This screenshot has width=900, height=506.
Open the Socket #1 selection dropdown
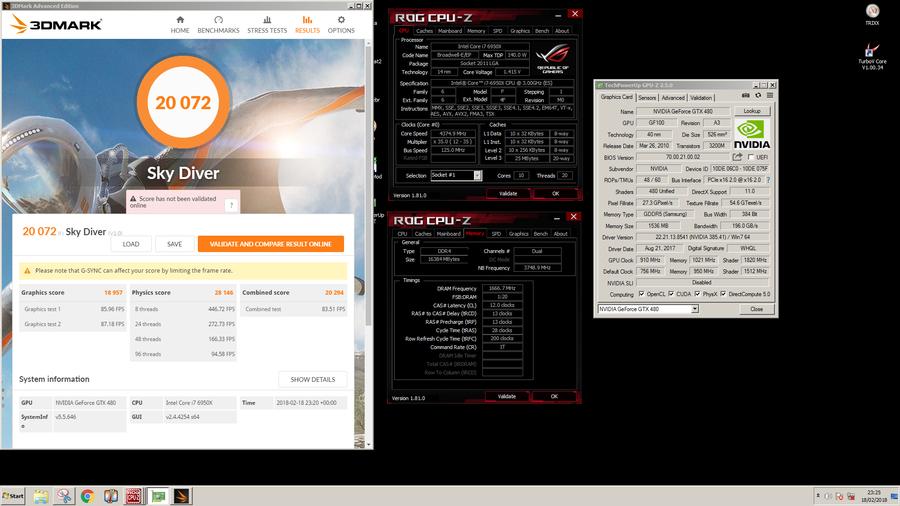point(477,175)
